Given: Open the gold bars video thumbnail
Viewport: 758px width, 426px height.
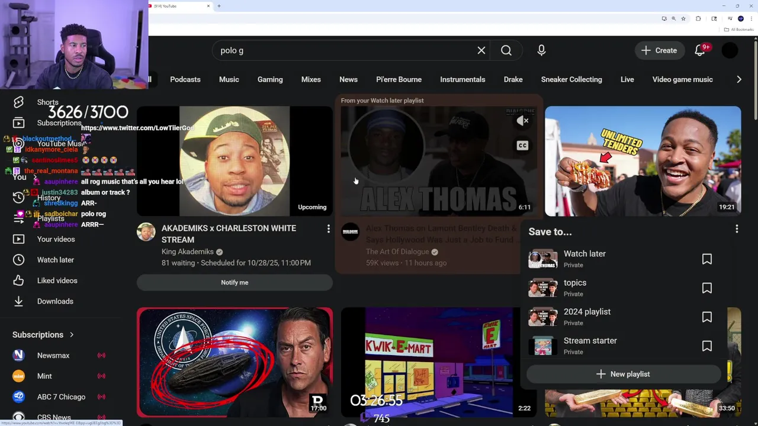Looking at the screenshot, I should click(643, 404).
